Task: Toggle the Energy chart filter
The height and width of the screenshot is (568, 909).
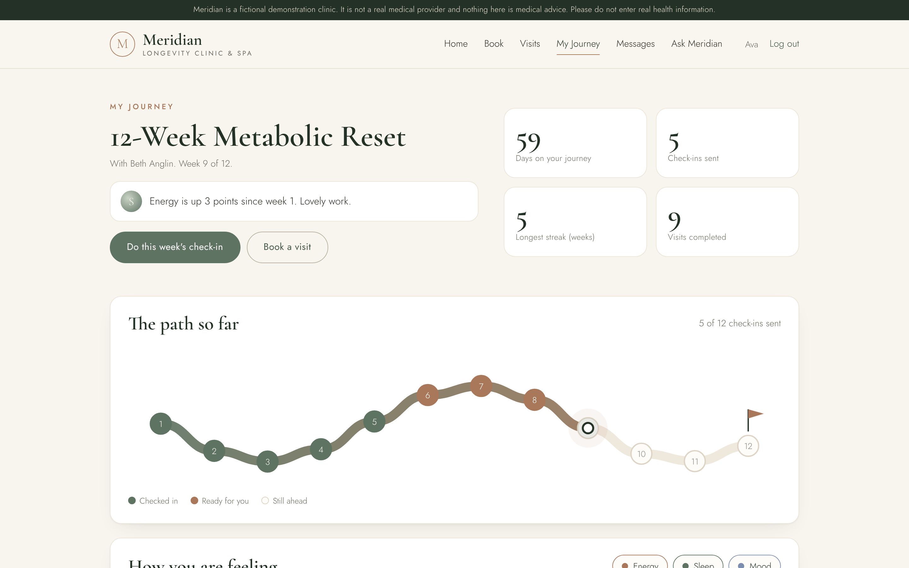Action: pyautogui.click(x=640, y=562)
